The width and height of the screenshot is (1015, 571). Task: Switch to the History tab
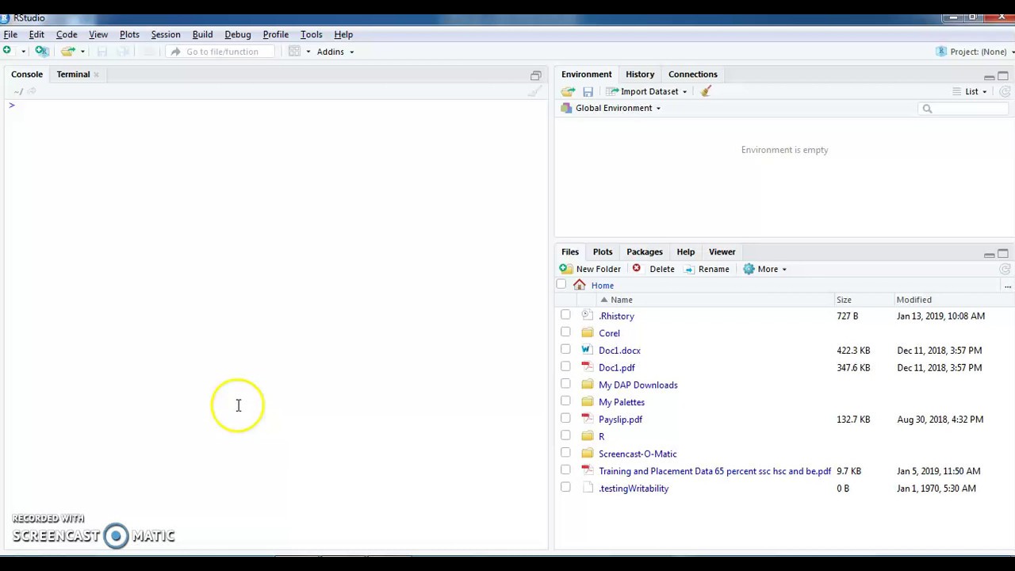640,74
